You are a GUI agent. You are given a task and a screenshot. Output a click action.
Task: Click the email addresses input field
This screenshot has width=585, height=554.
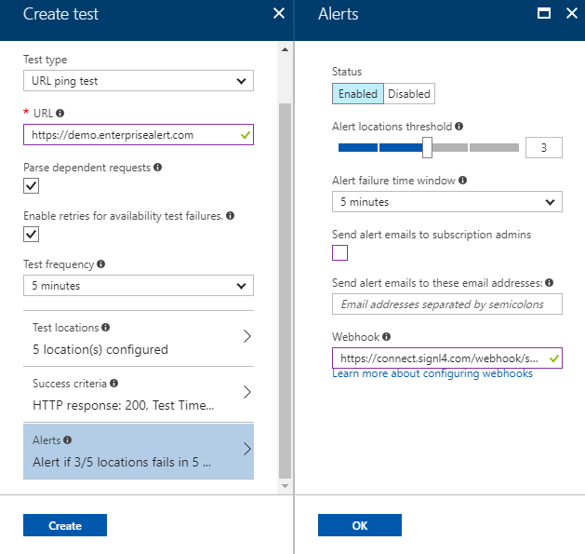[x=447, y=304]
